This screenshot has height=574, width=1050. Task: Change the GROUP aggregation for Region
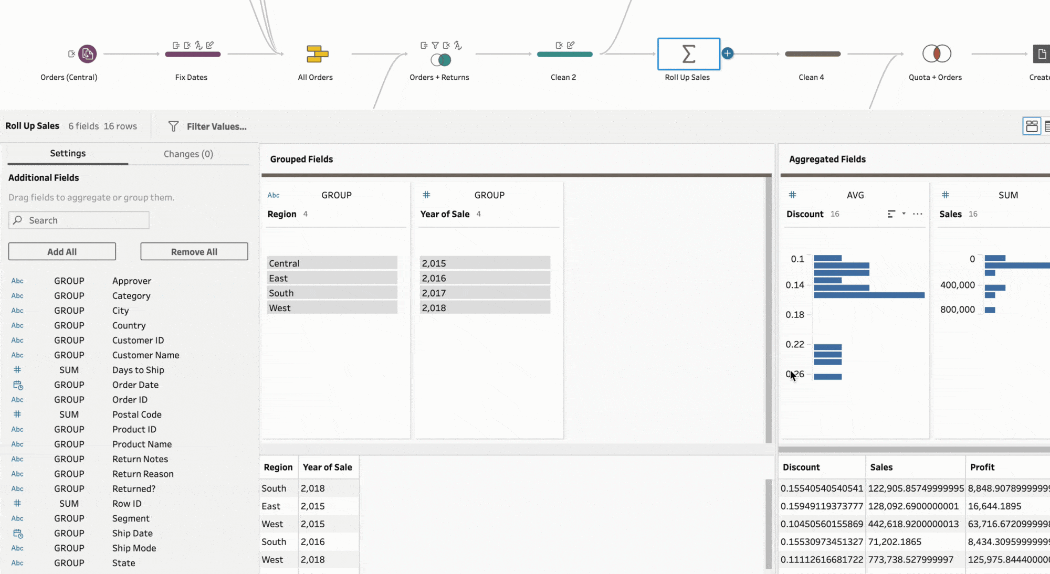(337, 195)
